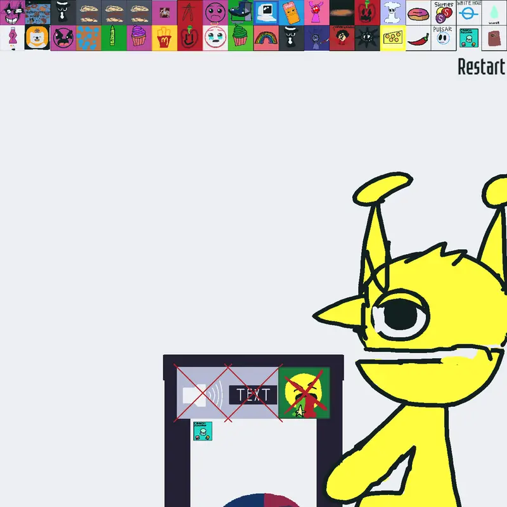Select the angry purple face icon
The height and width of the screenshot is (507, 507).
click(63, 38)
